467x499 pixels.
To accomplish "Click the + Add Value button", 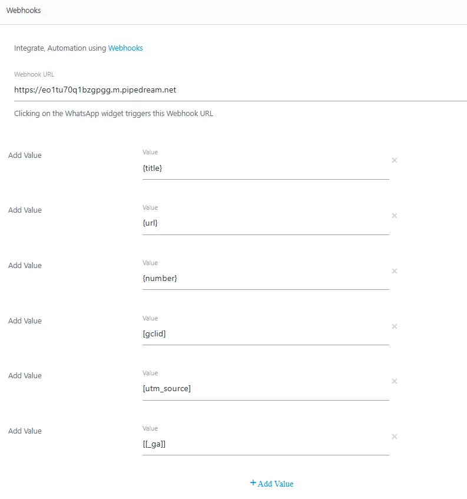I will (x=271, y=484).
